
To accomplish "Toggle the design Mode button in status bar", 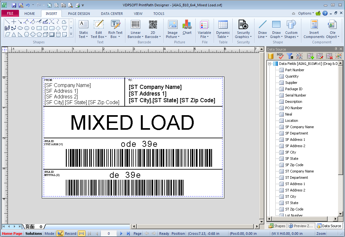I will coord(49,234).
